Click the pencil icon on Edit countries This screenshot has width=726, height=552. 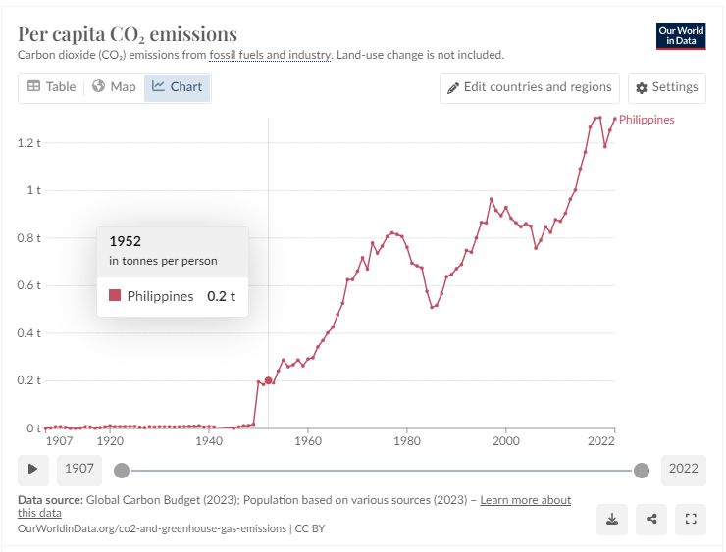click(x=453, y=87)
